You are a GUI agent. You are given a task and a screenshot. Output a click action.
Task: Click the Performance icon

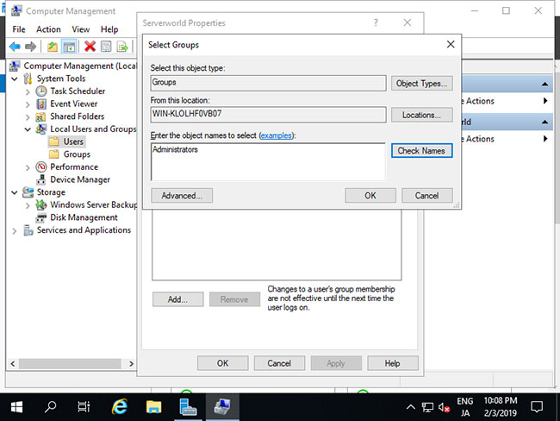coord(41,167)
